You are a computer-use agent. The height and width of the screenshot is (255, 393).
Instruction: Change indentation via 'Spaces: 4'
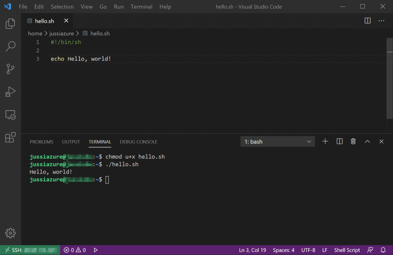click(283, 250)
